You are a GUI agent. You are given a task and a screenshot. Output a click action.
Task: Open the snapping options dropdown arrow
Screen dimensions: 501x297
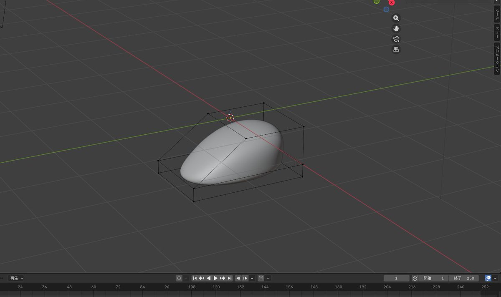click(x=268, y=278)
